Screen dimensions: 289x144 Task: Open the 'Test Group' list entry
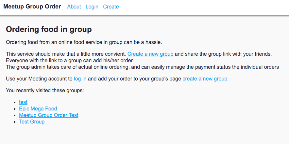tap(32, 122)
